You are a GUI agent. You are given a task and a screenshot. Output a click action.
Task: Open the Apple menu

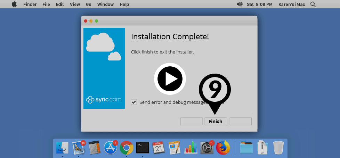[x=14, y=5]
